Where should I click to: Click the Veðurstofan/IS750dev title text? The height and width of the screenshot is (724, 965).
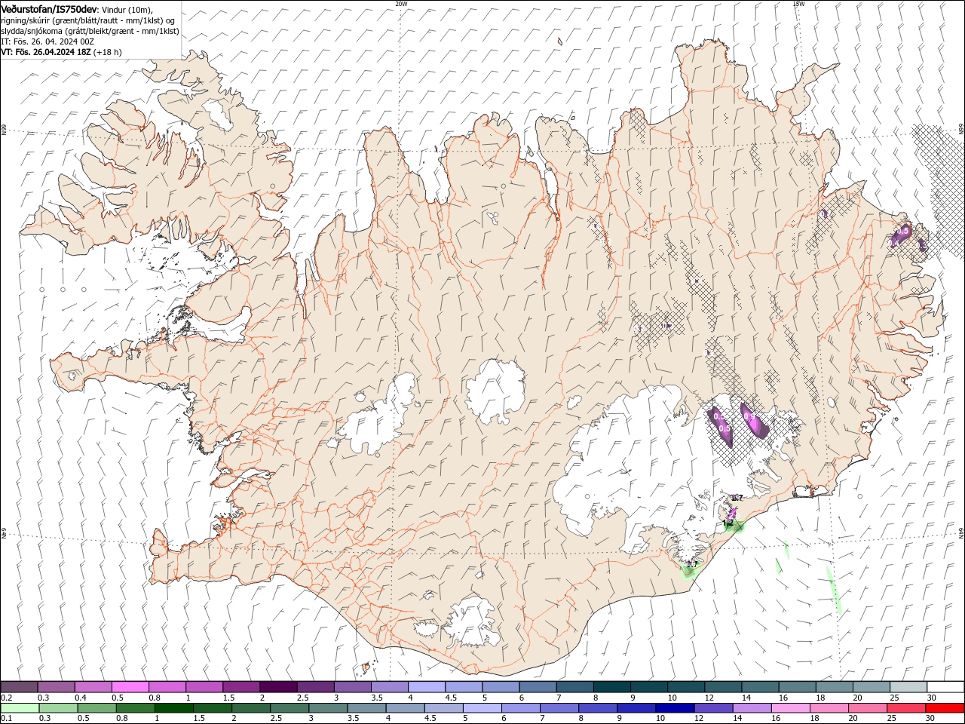click(x=49, y=9)
